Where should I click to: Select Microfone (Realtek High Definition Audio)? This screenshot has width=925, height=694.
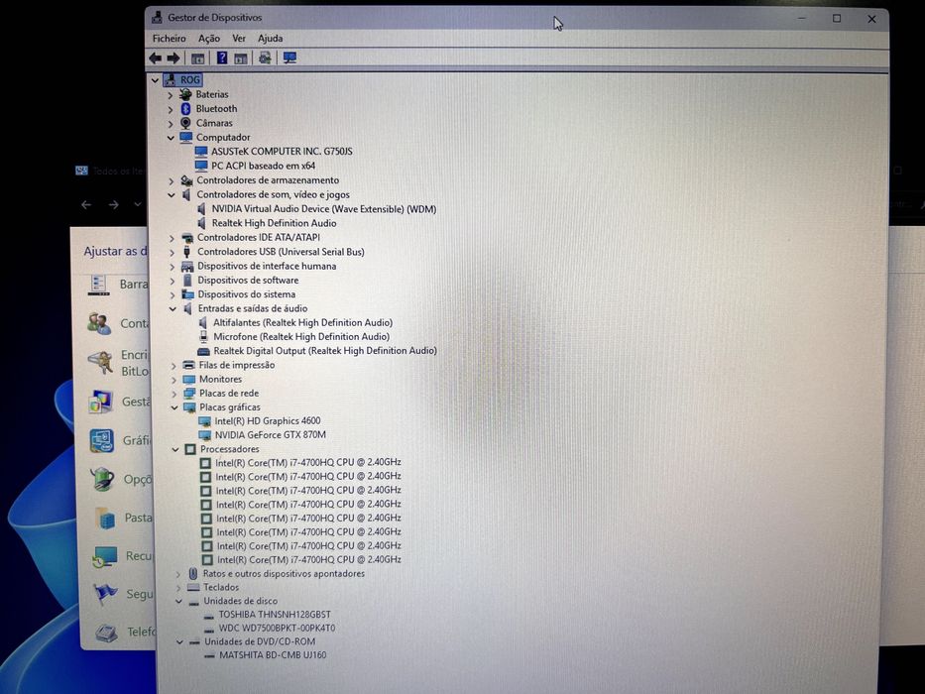[301, 337]
